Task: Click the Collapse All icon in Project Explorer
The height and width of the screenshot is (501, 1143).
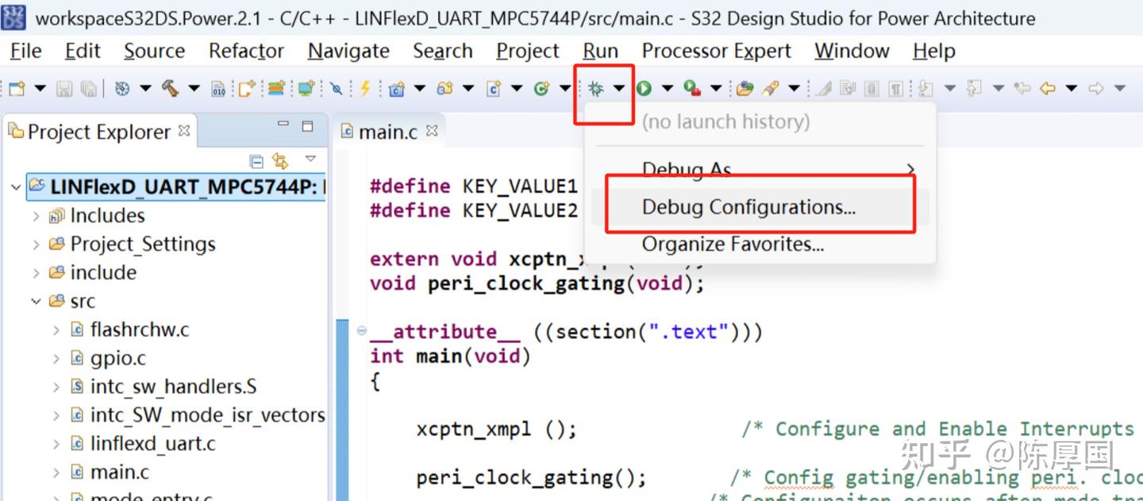Action: click(x=256, y=161)
